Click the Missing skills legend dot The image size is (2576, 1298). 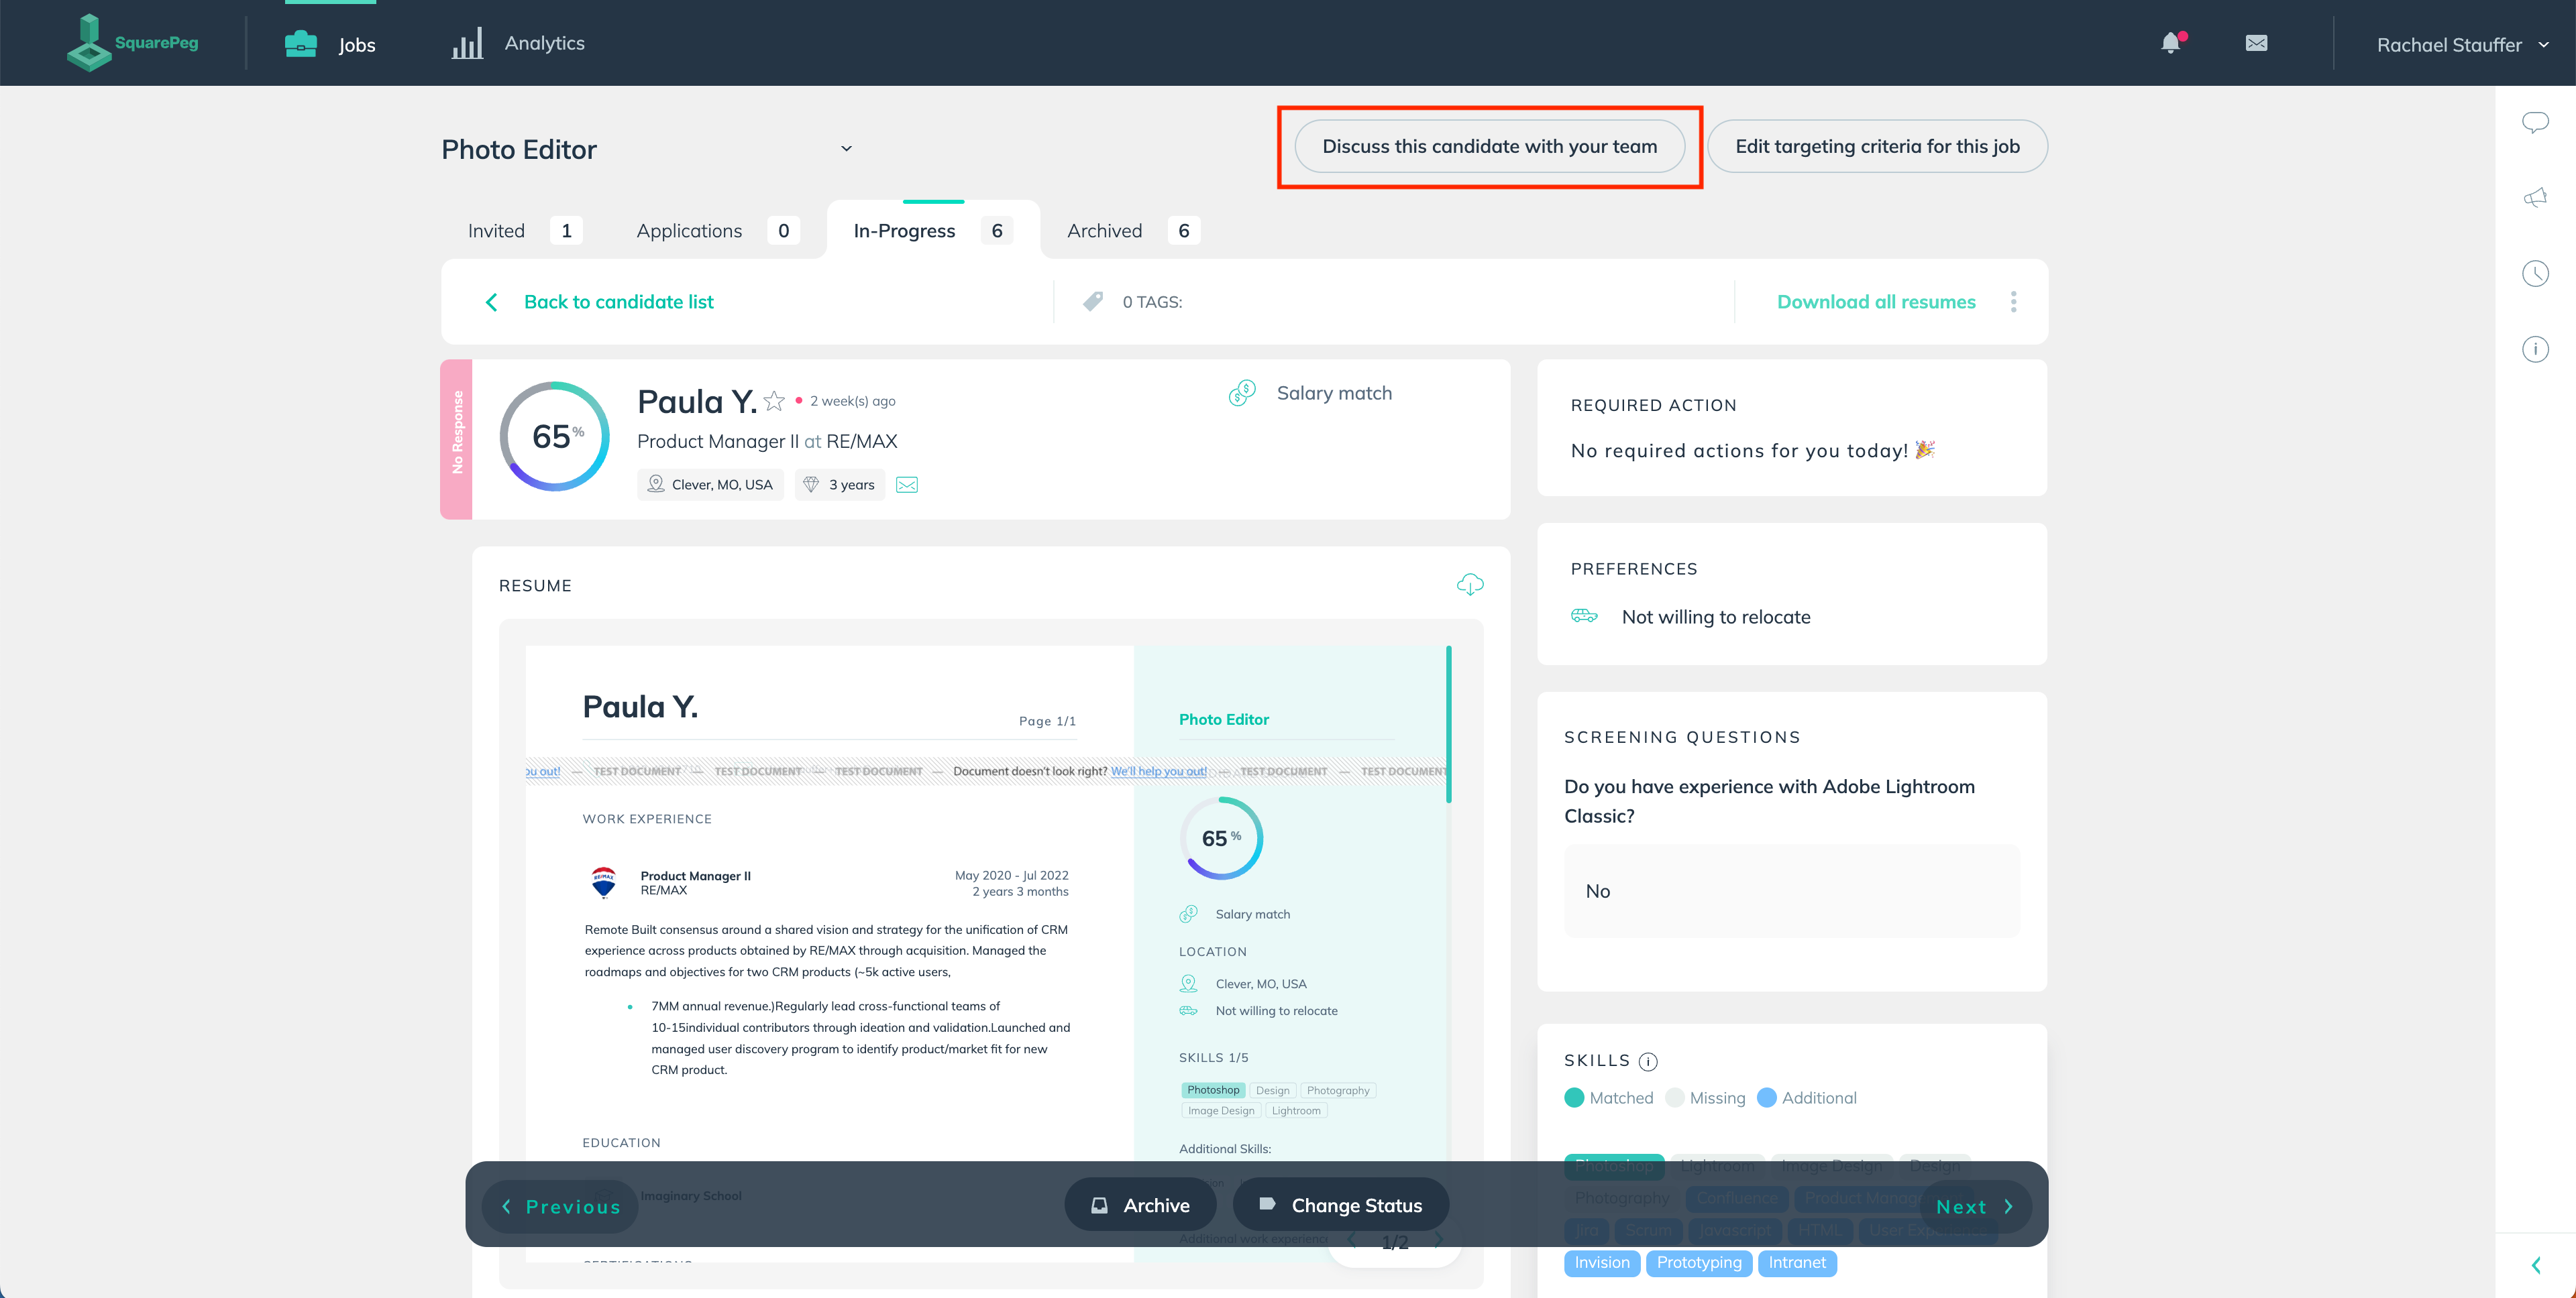tap(1674, 1097)
